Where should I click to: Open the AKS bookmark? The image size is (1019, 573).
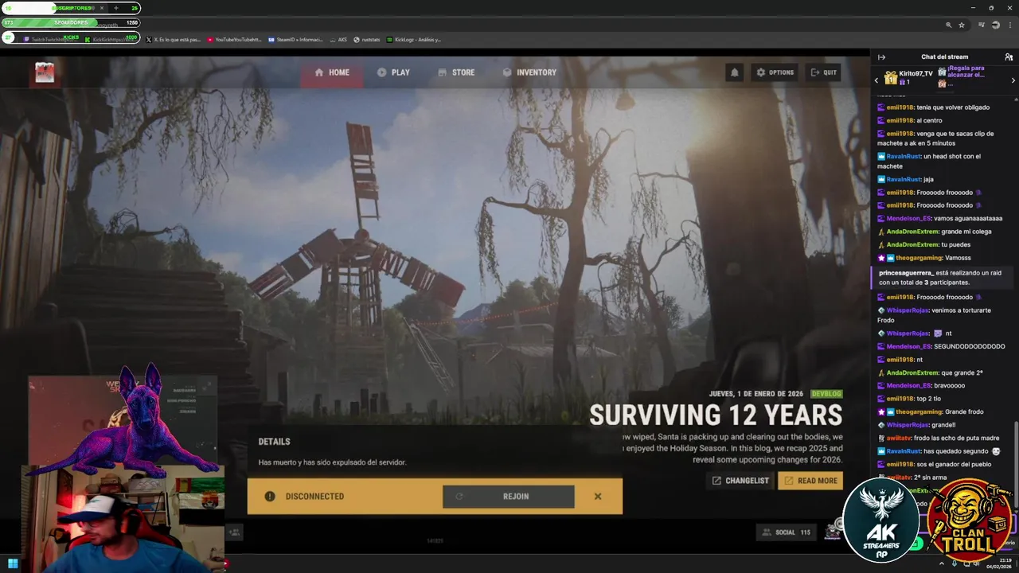click(x=338, y=39)
